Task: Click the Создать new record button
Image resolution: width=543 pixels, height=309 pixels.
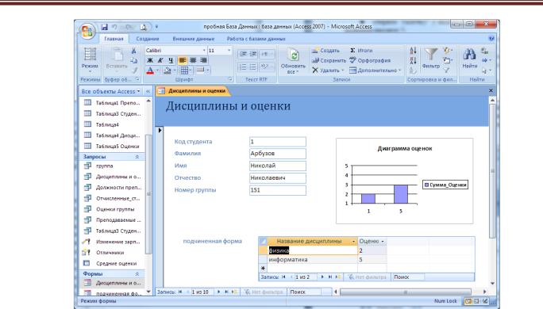Action: (325, 51)
